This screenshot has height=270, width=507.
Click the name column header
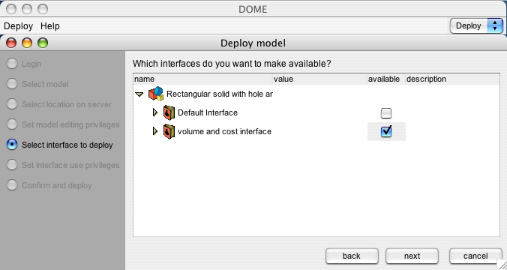[x=202, y=79]
